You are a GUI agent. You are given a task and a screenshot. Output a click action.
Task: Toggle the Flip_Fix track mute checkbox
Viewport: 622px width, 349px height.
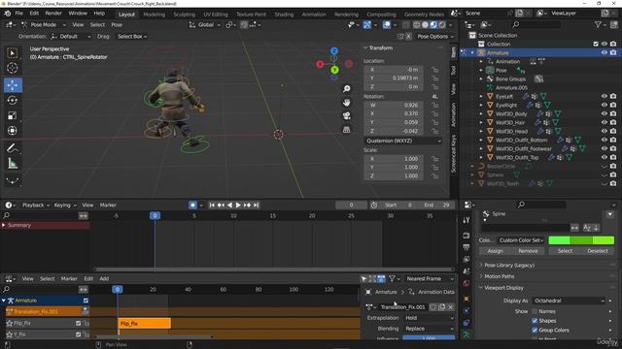(78, 323)
